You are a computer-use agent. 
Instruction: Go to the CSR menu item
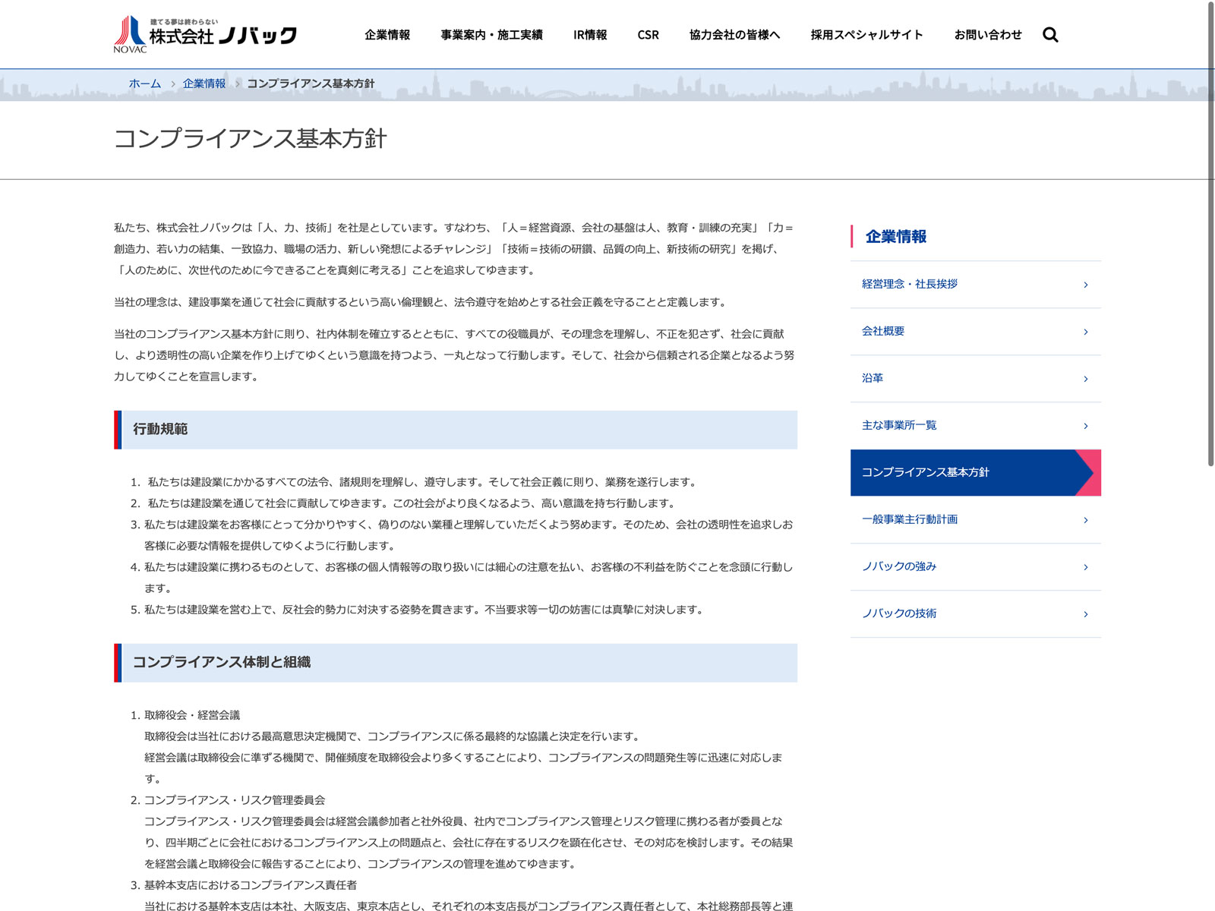pos(648,35)
